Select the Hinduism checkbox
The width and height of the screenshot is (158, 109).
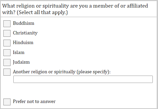tap(7, 43)
